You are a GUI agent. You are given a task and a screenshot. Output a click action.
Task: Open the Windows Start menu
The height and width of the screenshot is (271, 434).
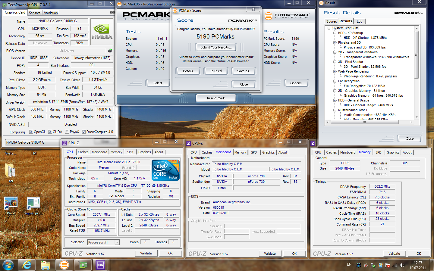(8, 265)
